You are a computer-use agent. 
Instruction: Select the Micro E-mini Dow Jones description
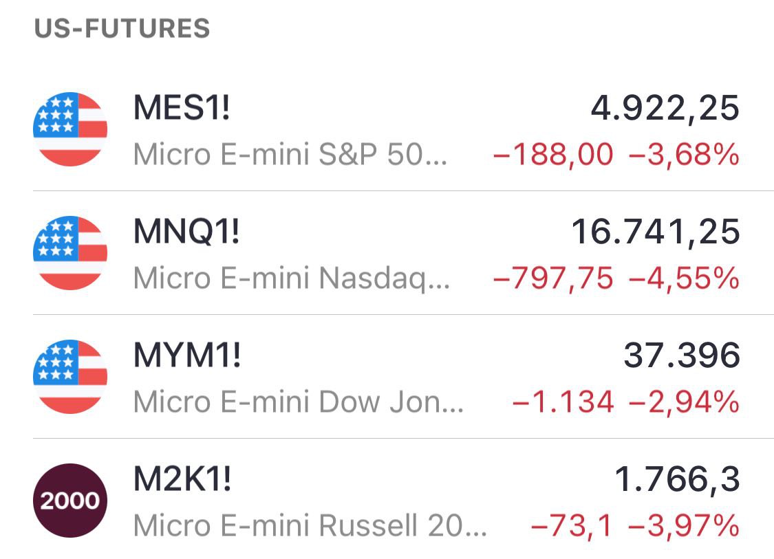(299, 403)
